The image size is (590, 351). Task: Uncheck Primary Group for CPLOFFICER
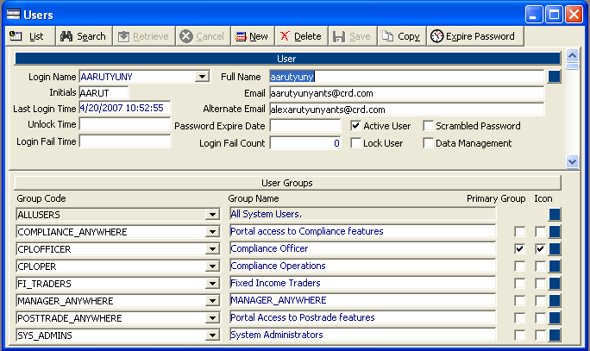[519, 248]
